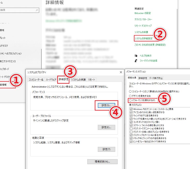
Task: Click ヘルプを表示 link
Action: pos(146,56)
